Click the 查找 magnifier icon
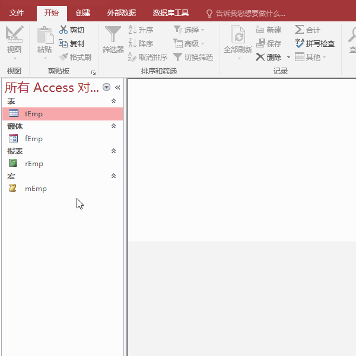 pyautogui.click(x=352, y=34)
